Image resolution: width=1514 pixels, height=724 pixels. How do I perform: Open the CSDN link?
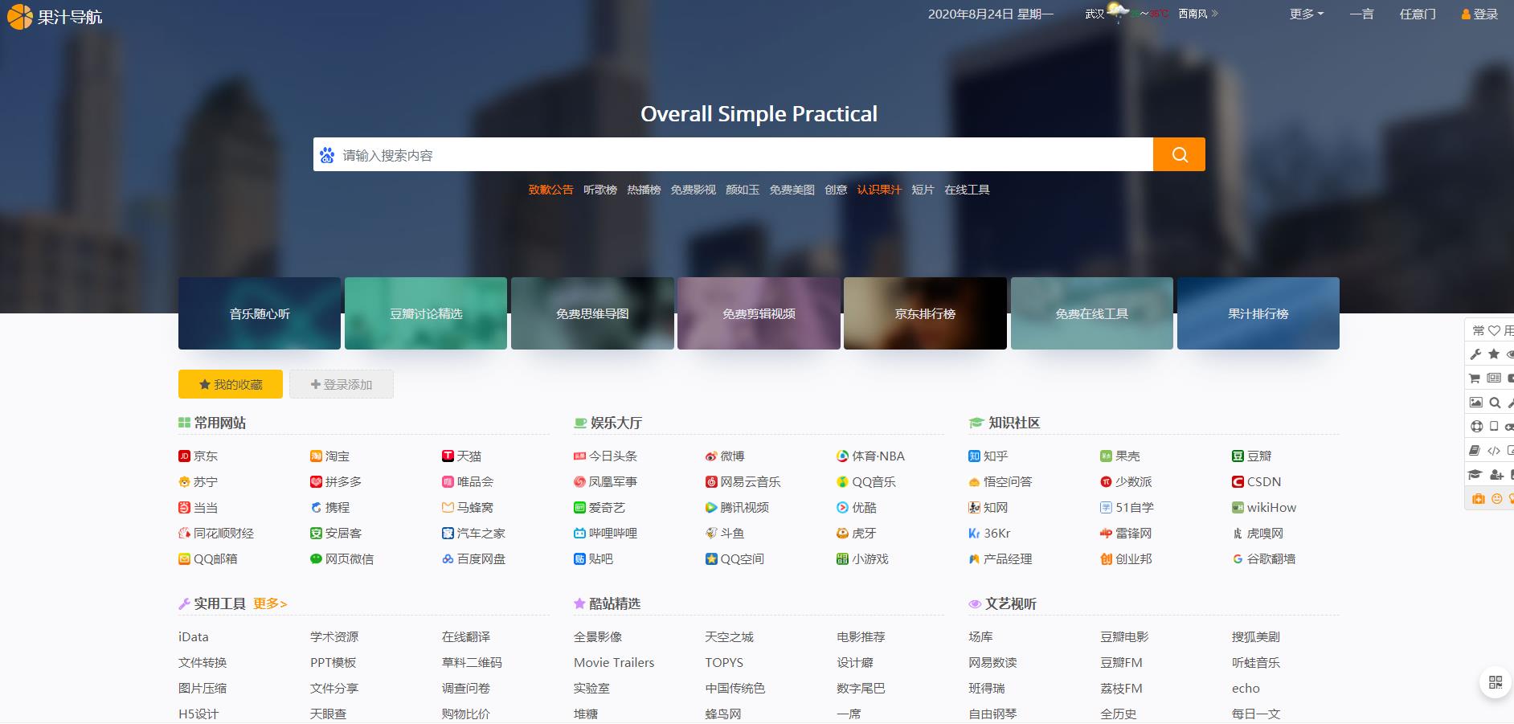pos(1257,481)
